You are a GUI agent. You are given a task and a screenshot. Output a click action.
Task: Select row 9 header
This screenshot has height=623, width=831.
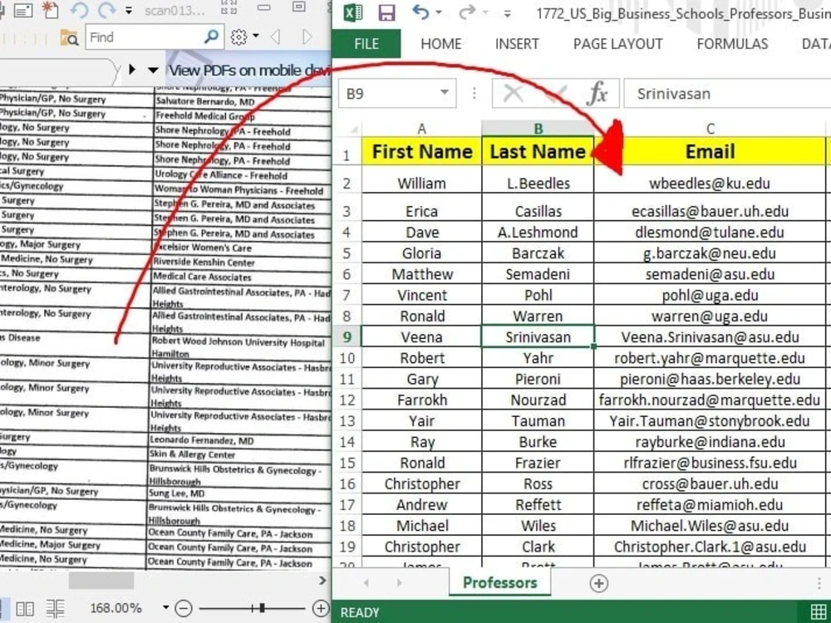pos(347,337)
